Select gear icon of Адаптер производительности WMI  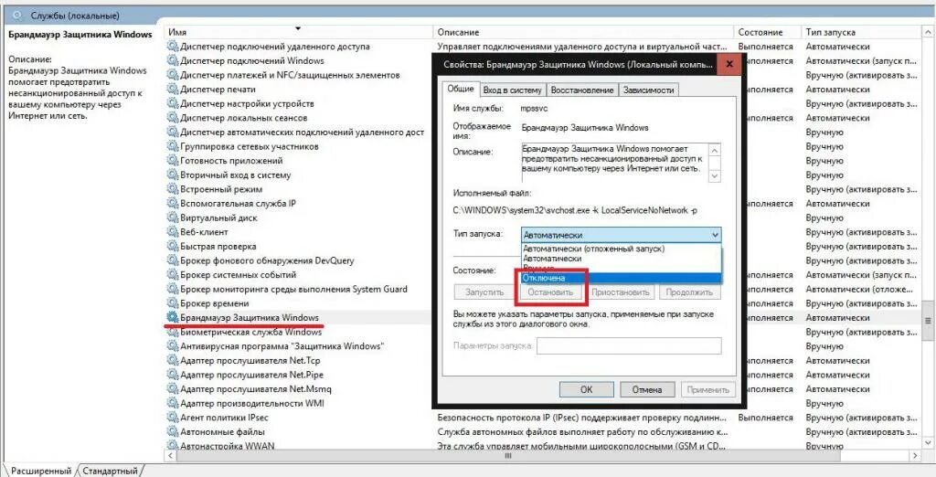coord(173,403)
